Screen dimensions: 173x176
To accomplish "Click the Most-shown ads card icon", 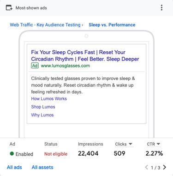I will coord(9,8).
